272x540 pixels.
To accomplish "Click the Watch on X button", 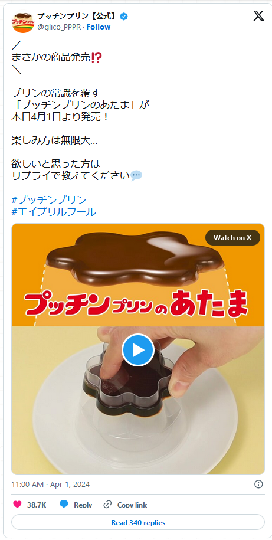I will [x=232, y=238].
